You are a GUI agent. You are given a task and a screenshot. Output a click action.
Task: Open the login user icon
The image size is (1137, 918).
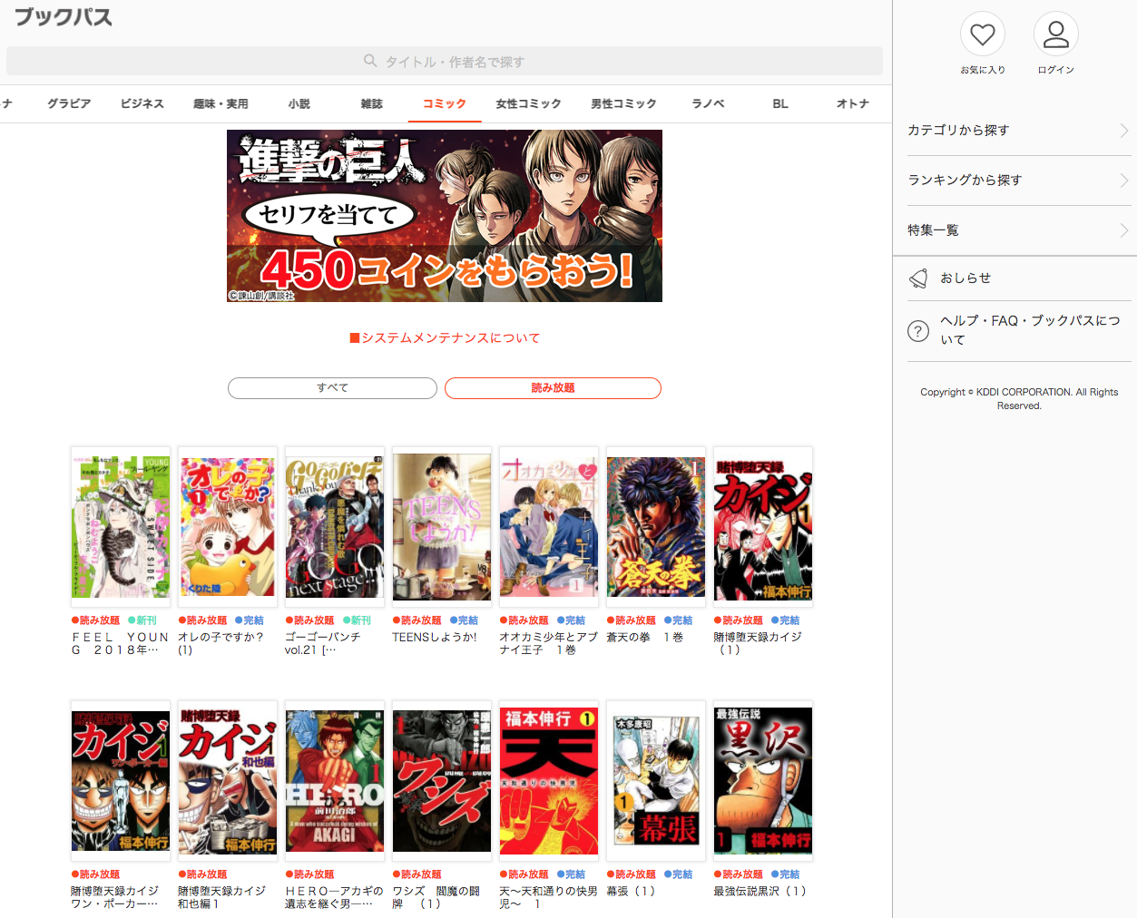point(1056,34)
